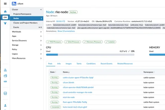The width and height of the screenshot is (165, 110).
Task: Expand the Workloads menu
Action: [41, 32]
